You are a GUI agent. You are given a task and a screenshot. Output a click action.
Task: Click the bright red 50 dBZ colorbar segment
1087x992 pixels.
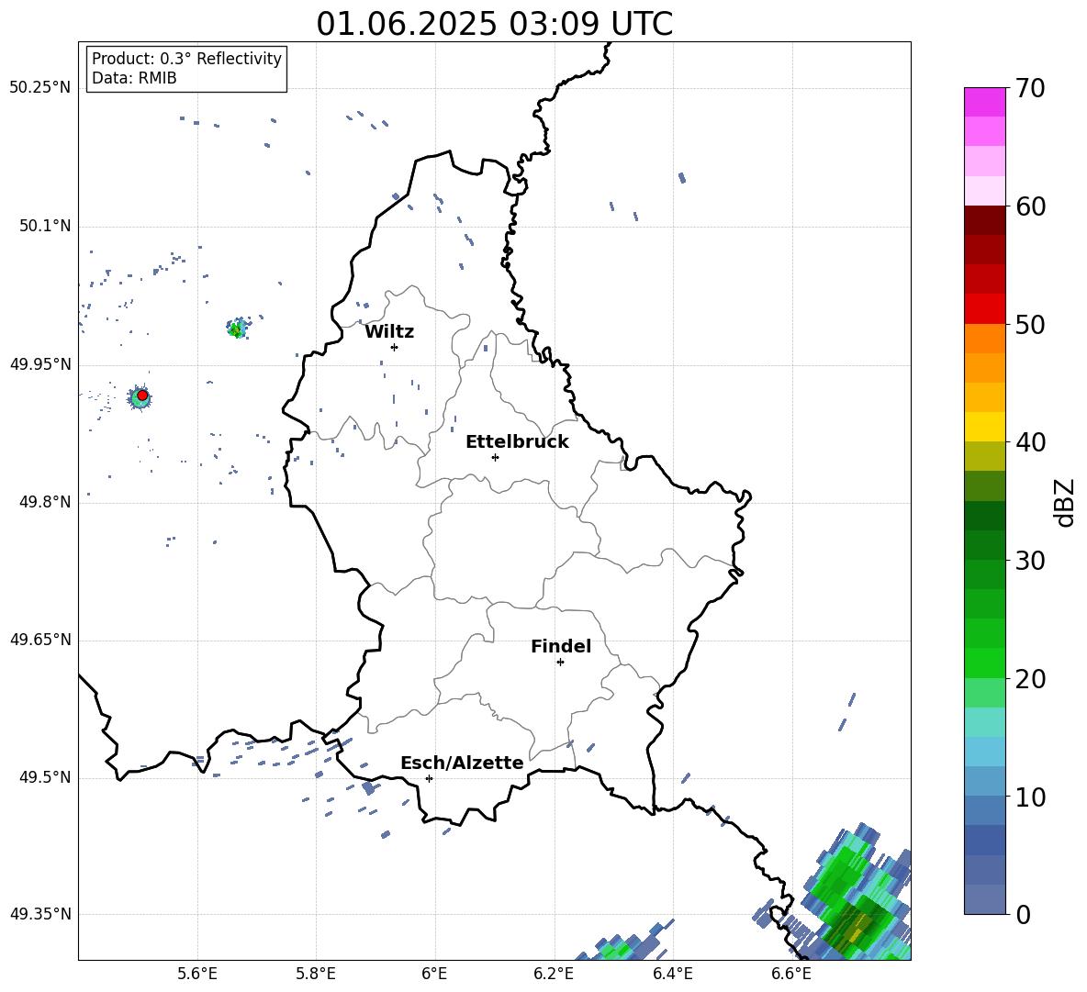coord(984,309)
